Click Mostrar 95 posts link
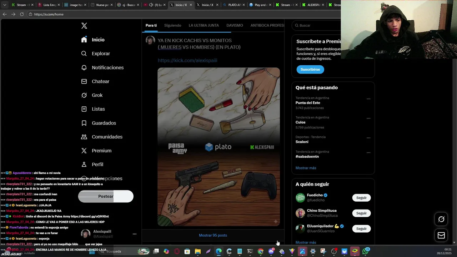The image size is (457, 257). [213, 235]
